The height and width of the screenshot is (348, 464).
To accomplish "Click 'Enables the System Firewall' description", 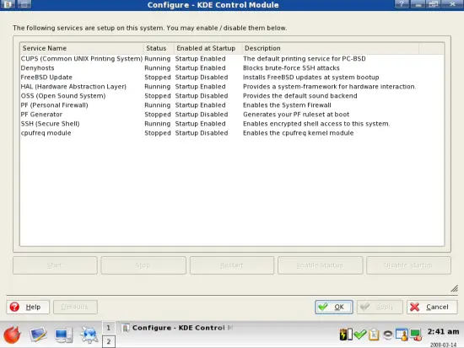I will (287, 105).
